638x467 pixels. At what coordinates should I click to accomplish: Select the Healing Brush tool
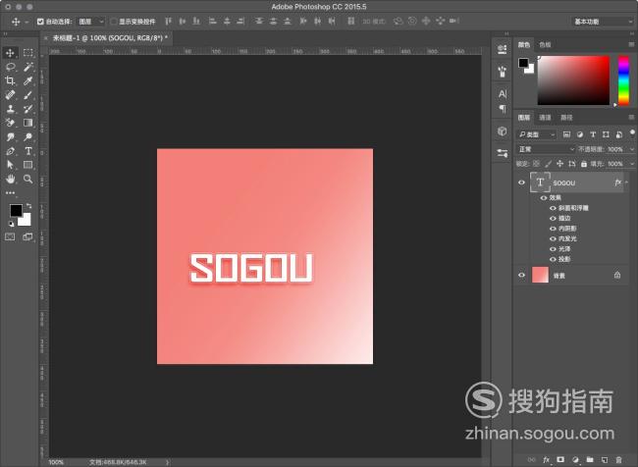tap(10, 95)
